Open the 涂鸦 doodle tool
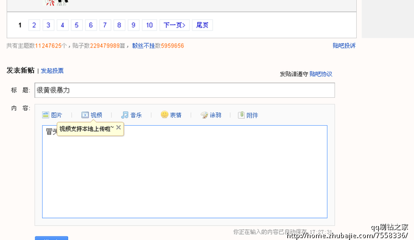Viewport: 414px width, 240px height. point(211,115)
